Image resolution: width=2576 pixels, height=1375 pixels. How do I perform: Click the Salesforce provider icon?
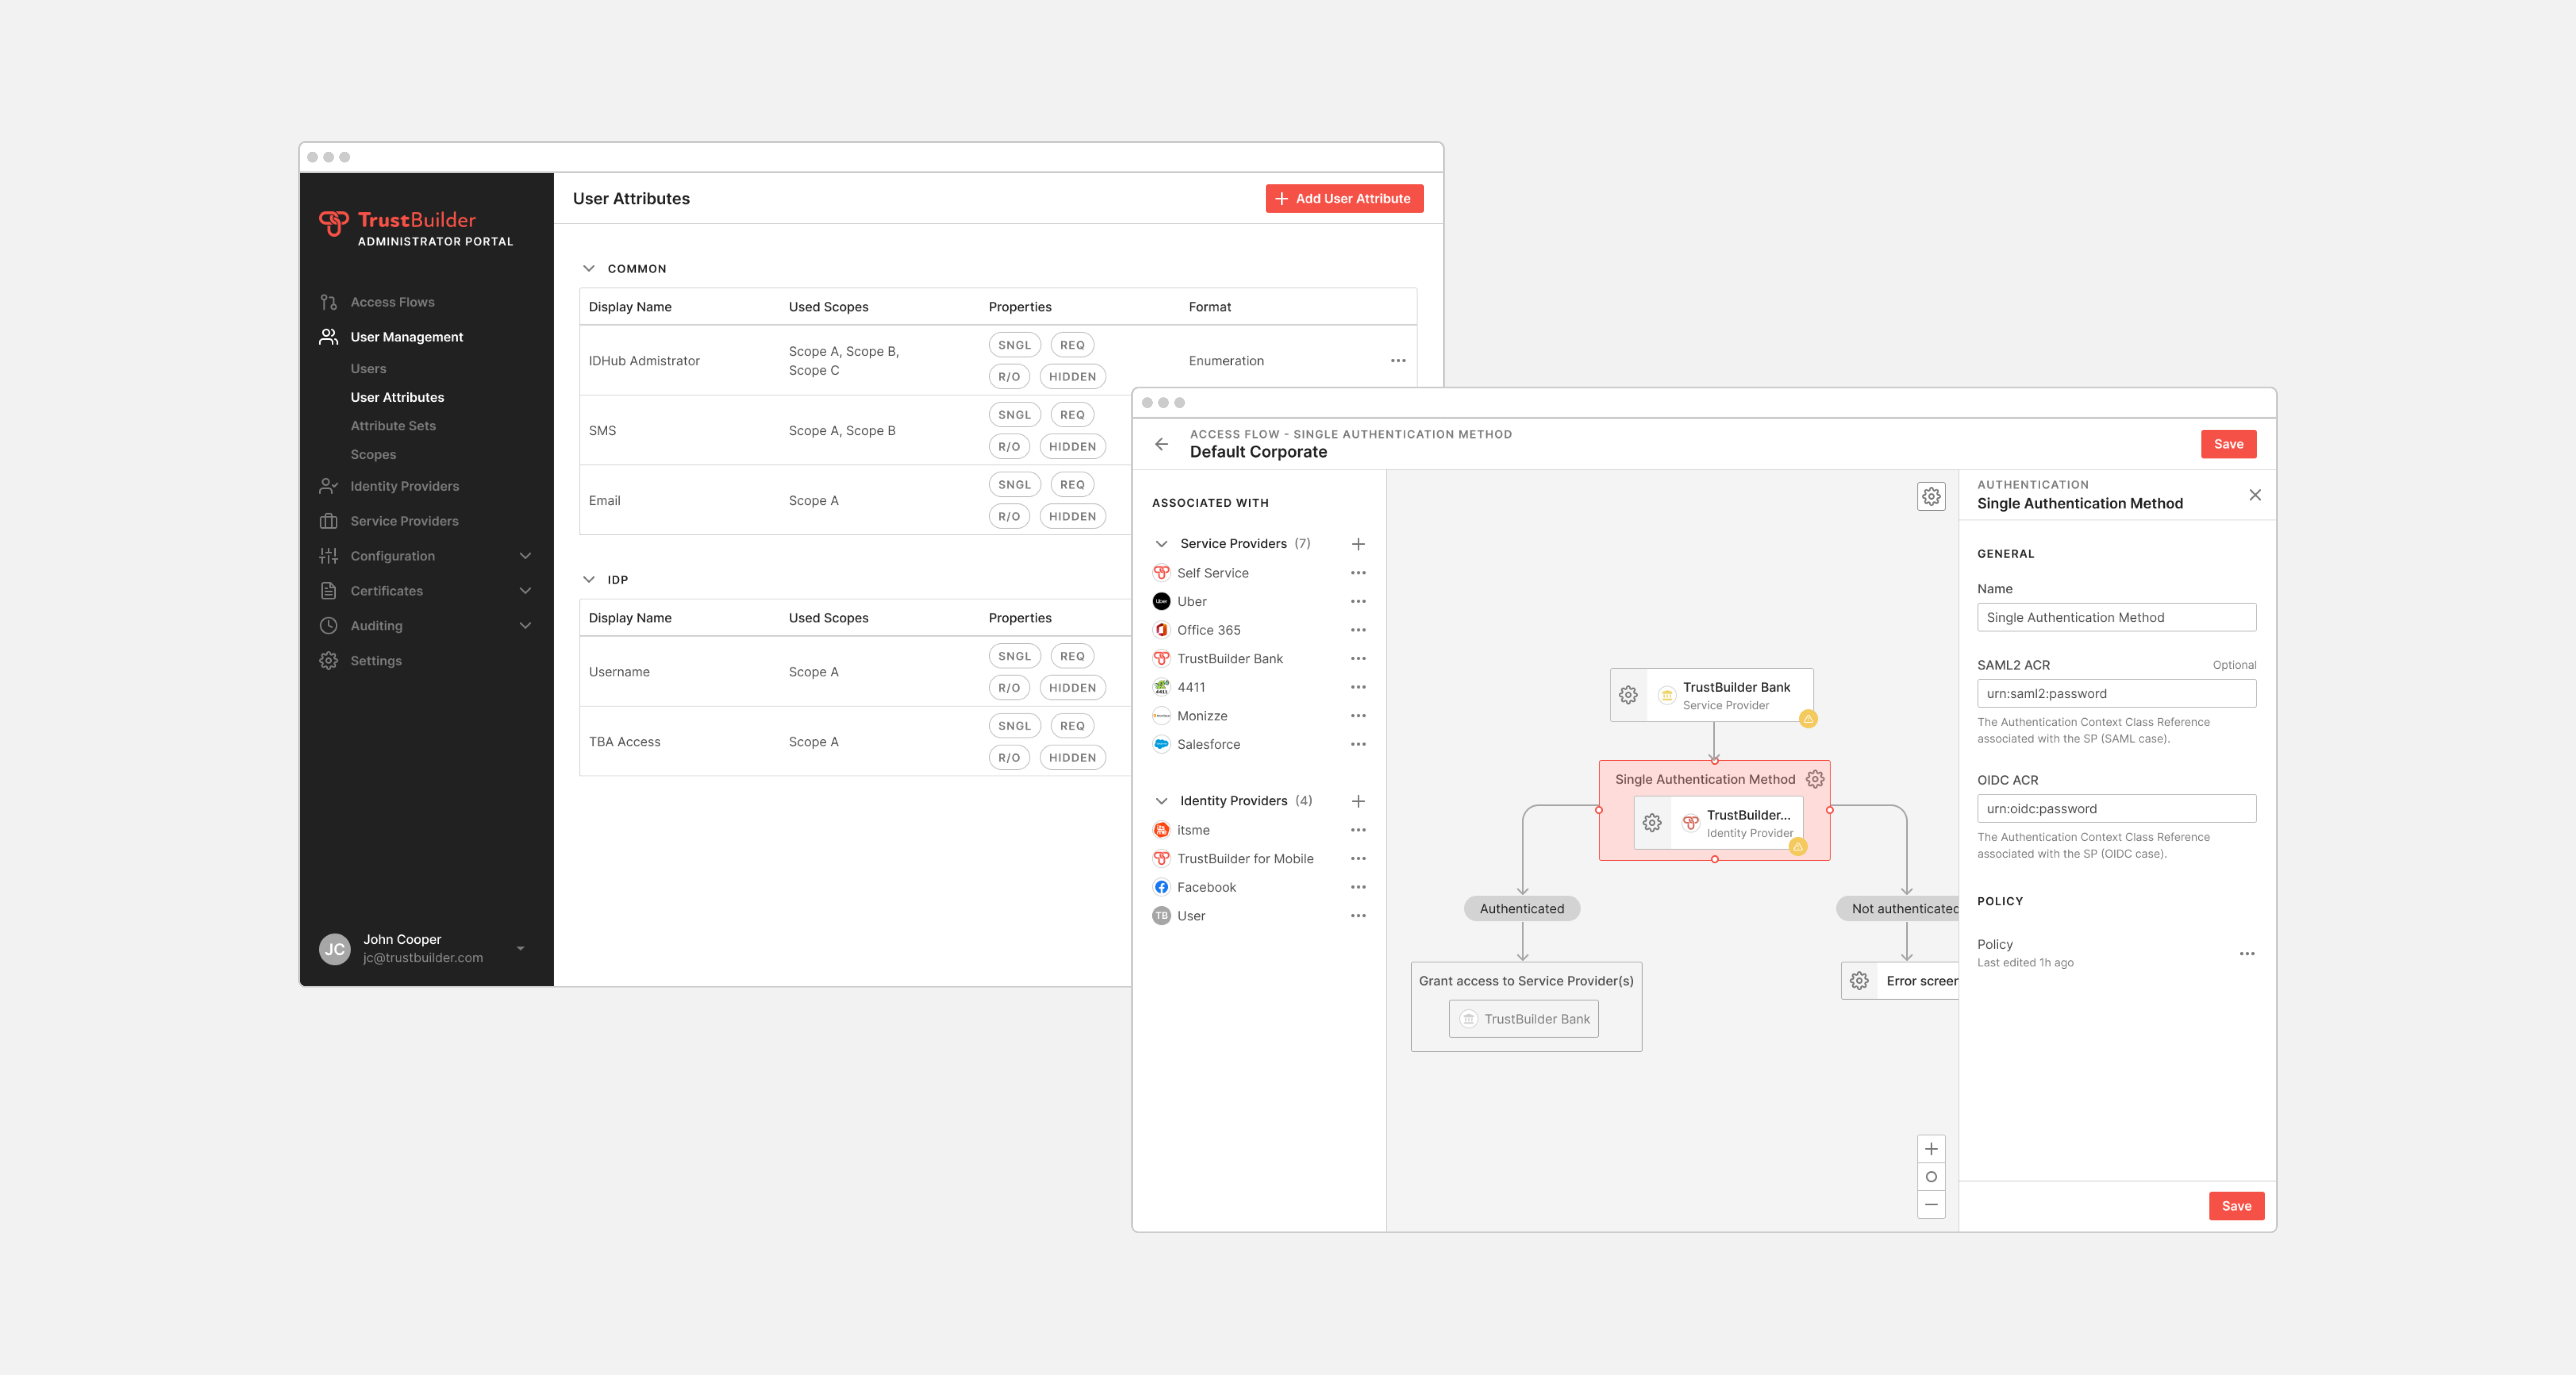coord(1161,744)
